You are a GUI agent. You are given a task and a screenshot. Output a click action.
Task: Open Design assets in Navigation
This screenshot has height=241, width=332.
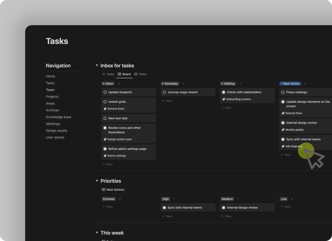point(56,130)
